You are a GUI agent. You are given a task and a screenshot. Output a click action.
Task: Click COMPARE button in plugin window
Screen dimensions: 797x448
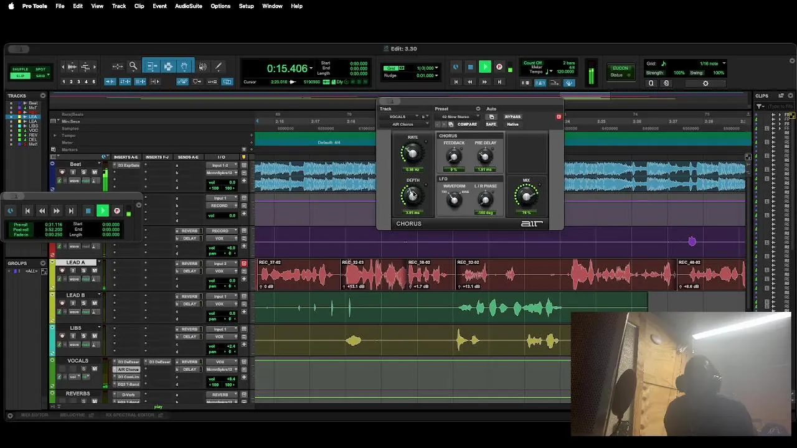pos(467,124)
